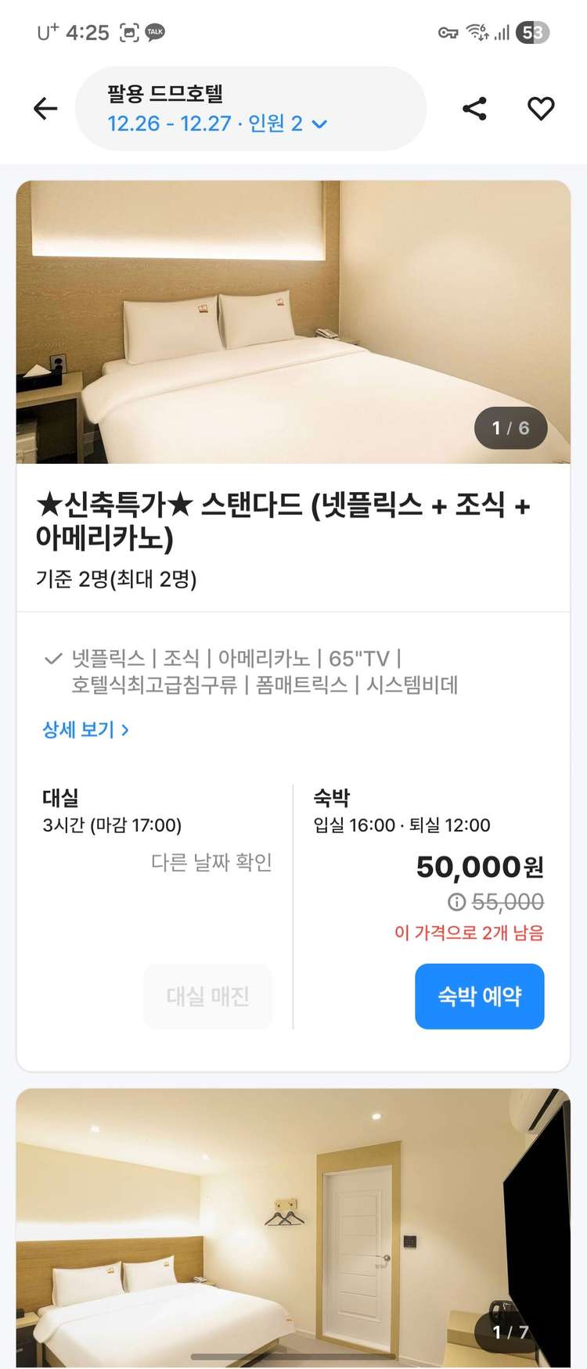
Task: Tap 다른 날짜 확인 link
Action: point(211,862)
